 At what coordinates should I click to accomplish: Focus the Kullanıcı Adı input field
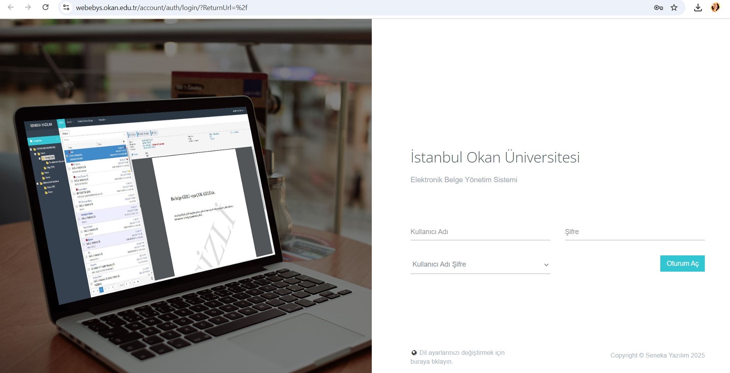pyautogui.click(x=480, y=232)
